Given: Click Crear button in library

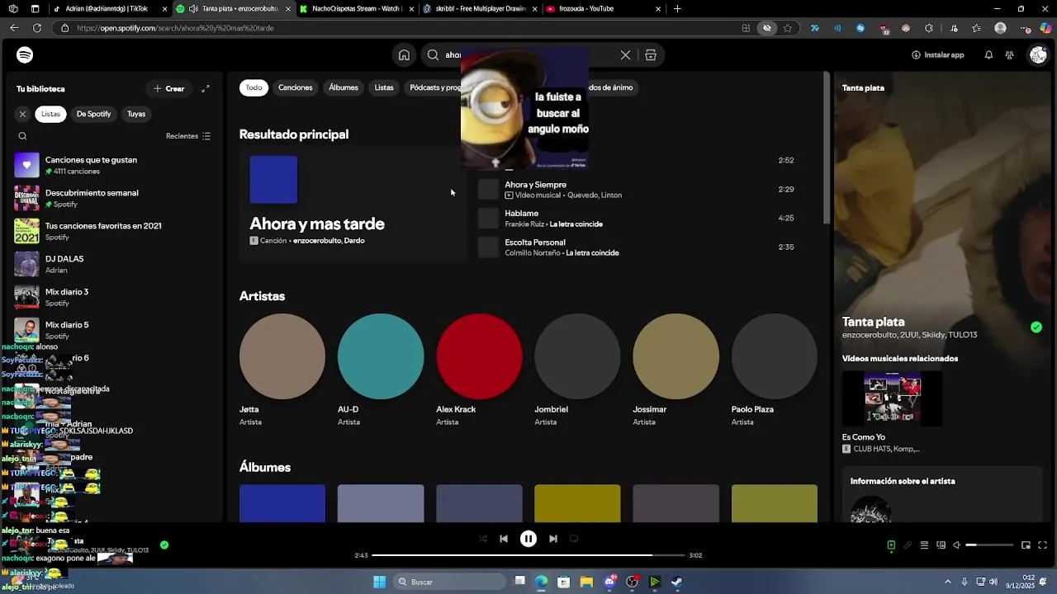Looking at the screenshot, I should pos(169,88).
